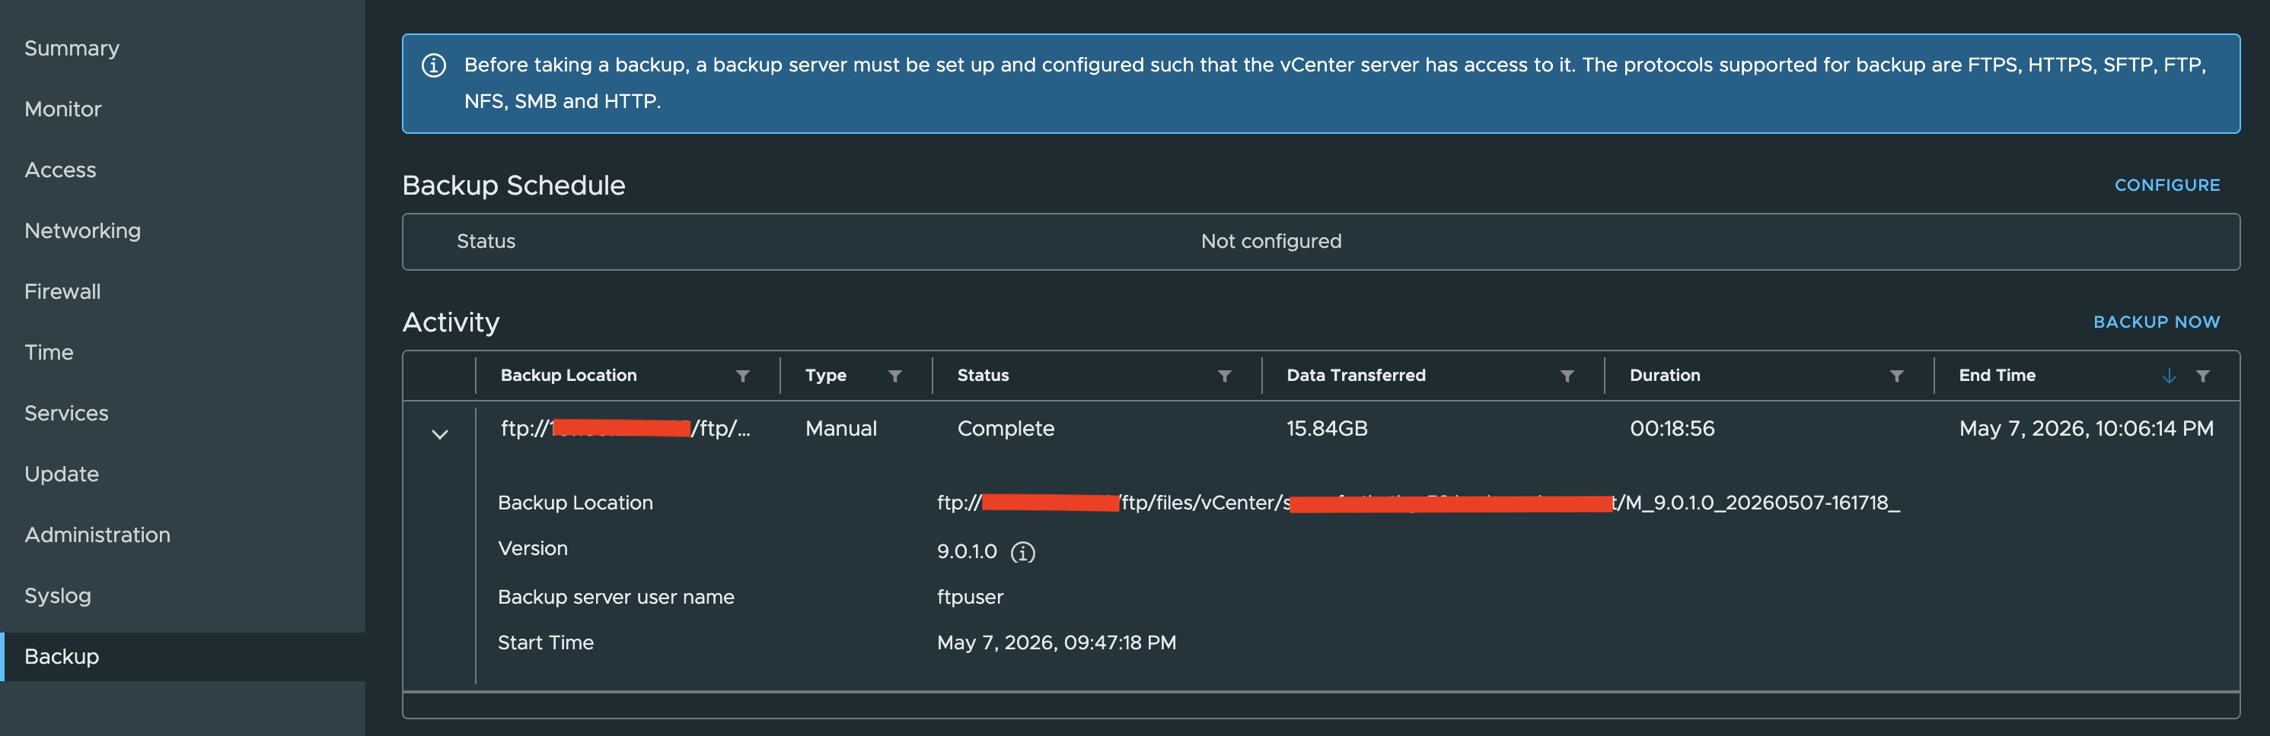This screenshot has height=736, width=2270.
Task: Click the info icon in the blue banner
Action: point(434,65)
